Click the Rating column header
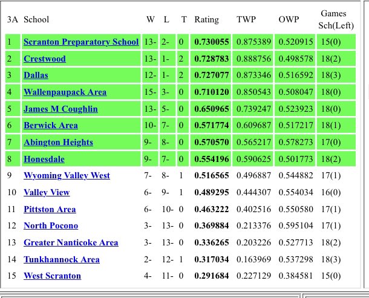 pos(207,19)
